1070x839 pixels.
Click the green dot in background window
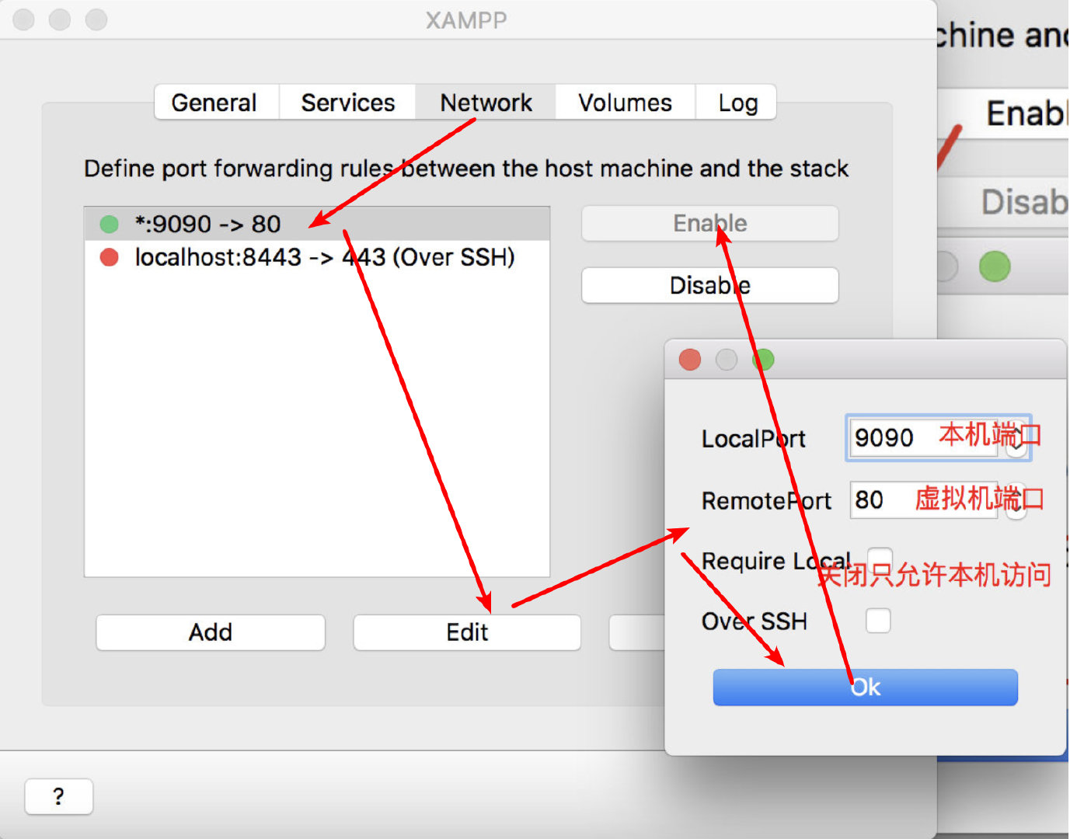[x=995, y=266]
